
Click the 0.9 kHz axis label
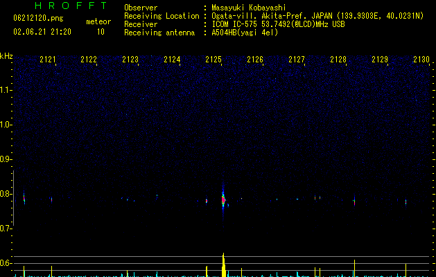click(x=6, y=159)
